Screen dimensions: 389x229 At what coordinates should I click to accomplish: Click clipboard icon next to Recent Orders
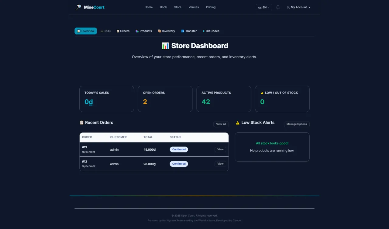click(x=81, y=123)
